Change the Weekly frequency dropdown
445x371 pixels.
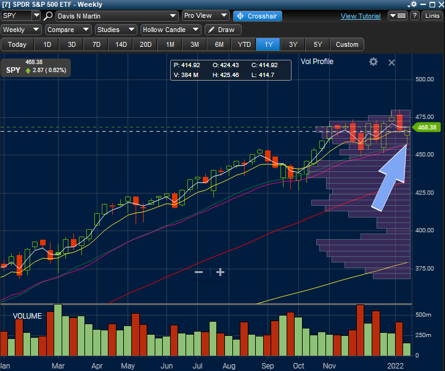click(21, 30)
